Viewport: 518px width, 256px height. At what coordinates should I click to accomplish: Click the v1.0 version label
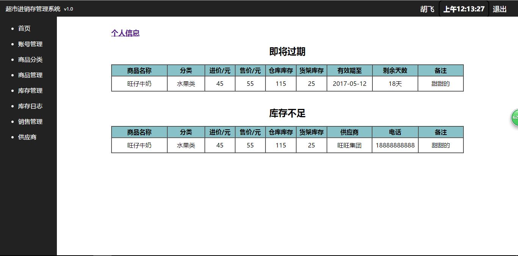click(x=68, y=9)
